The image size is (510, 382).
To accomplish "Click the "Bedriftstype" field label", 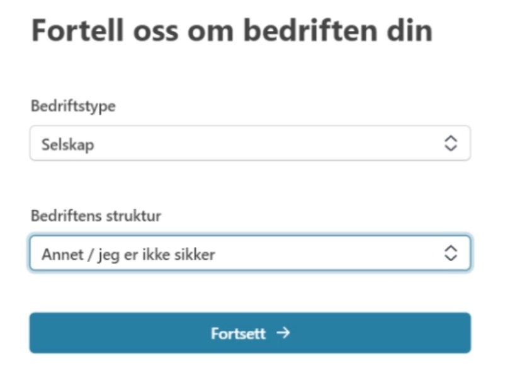I will point(73,107).
